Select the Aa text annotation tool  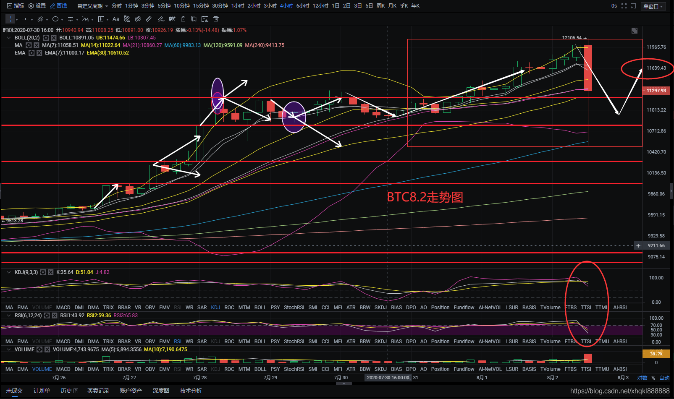pyautogui.click(x=116, y=19)
